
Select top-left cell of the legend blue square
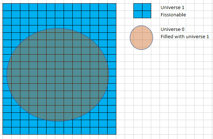point(138,7)
